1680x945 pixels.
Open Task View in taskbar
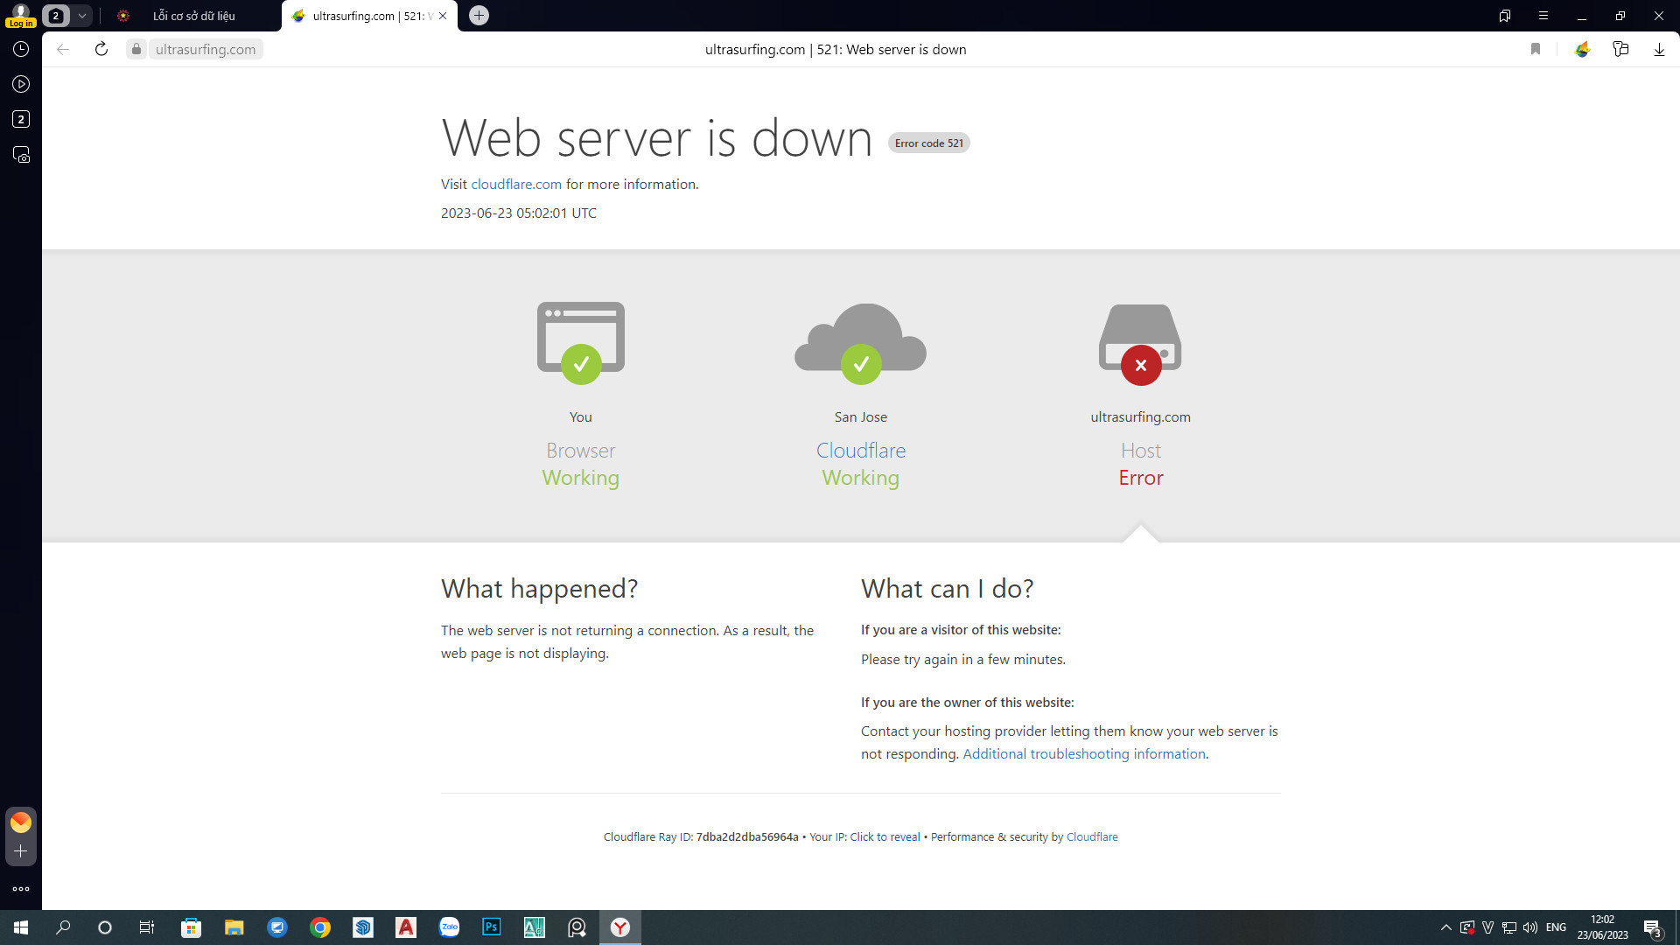[x=147, y=927]
